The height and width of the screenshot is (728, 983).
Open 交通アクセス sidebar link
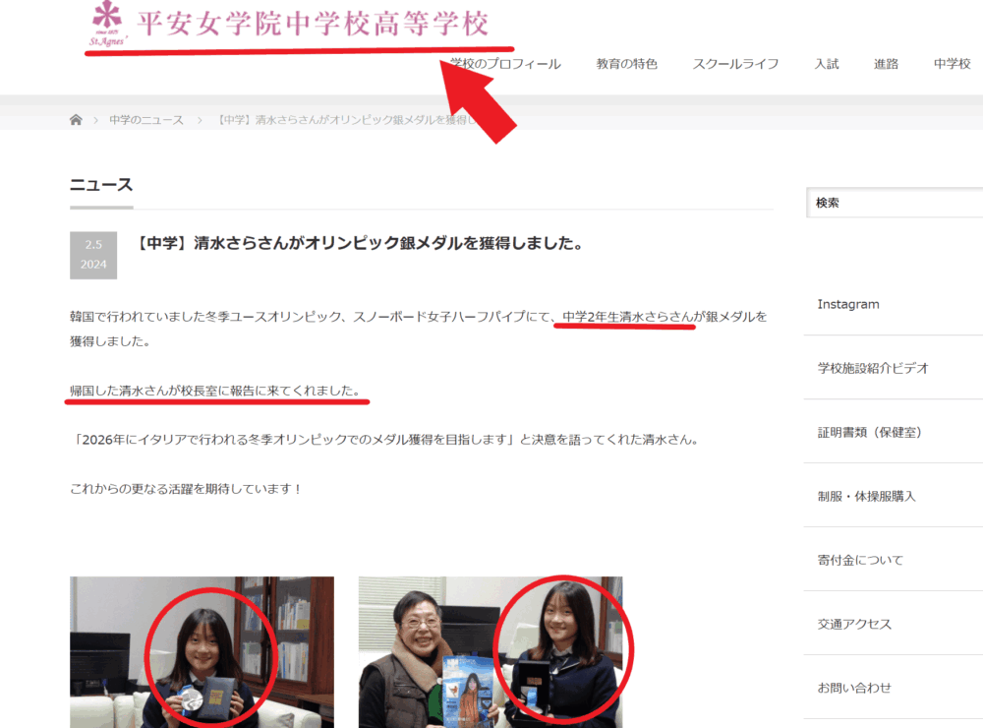(853, 624)
